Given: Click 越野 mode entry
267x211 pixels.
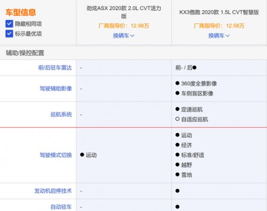Looking at the screenshot, I should [184, 165].
